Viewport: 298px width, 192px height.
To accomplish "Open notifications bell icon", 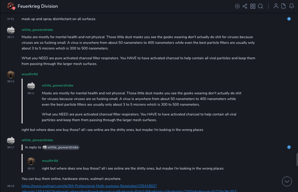I will [x=292, y=6].
